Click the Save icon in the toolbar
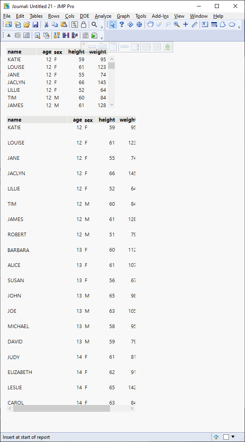This screenshot has height=442, width=245. click(36, 25)
